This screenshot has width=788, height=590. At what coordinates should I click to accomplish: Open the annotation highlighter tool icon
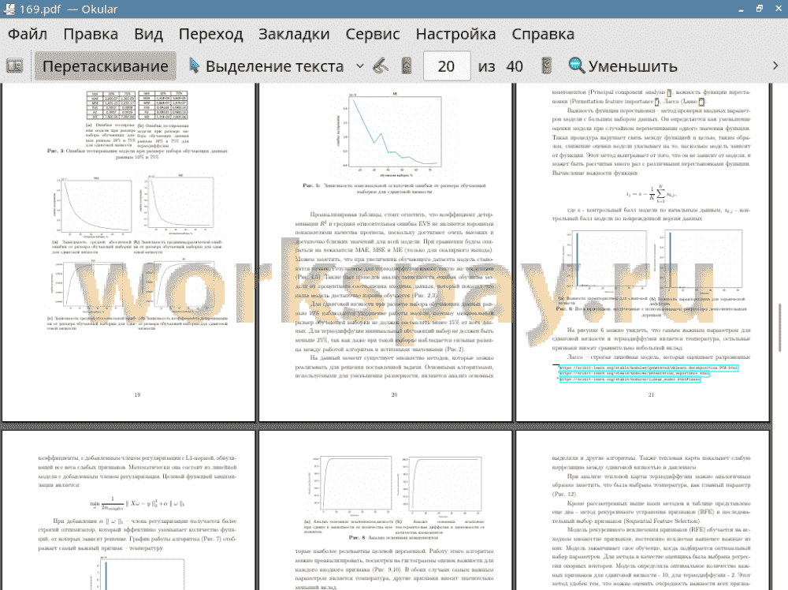pos(381,66)
